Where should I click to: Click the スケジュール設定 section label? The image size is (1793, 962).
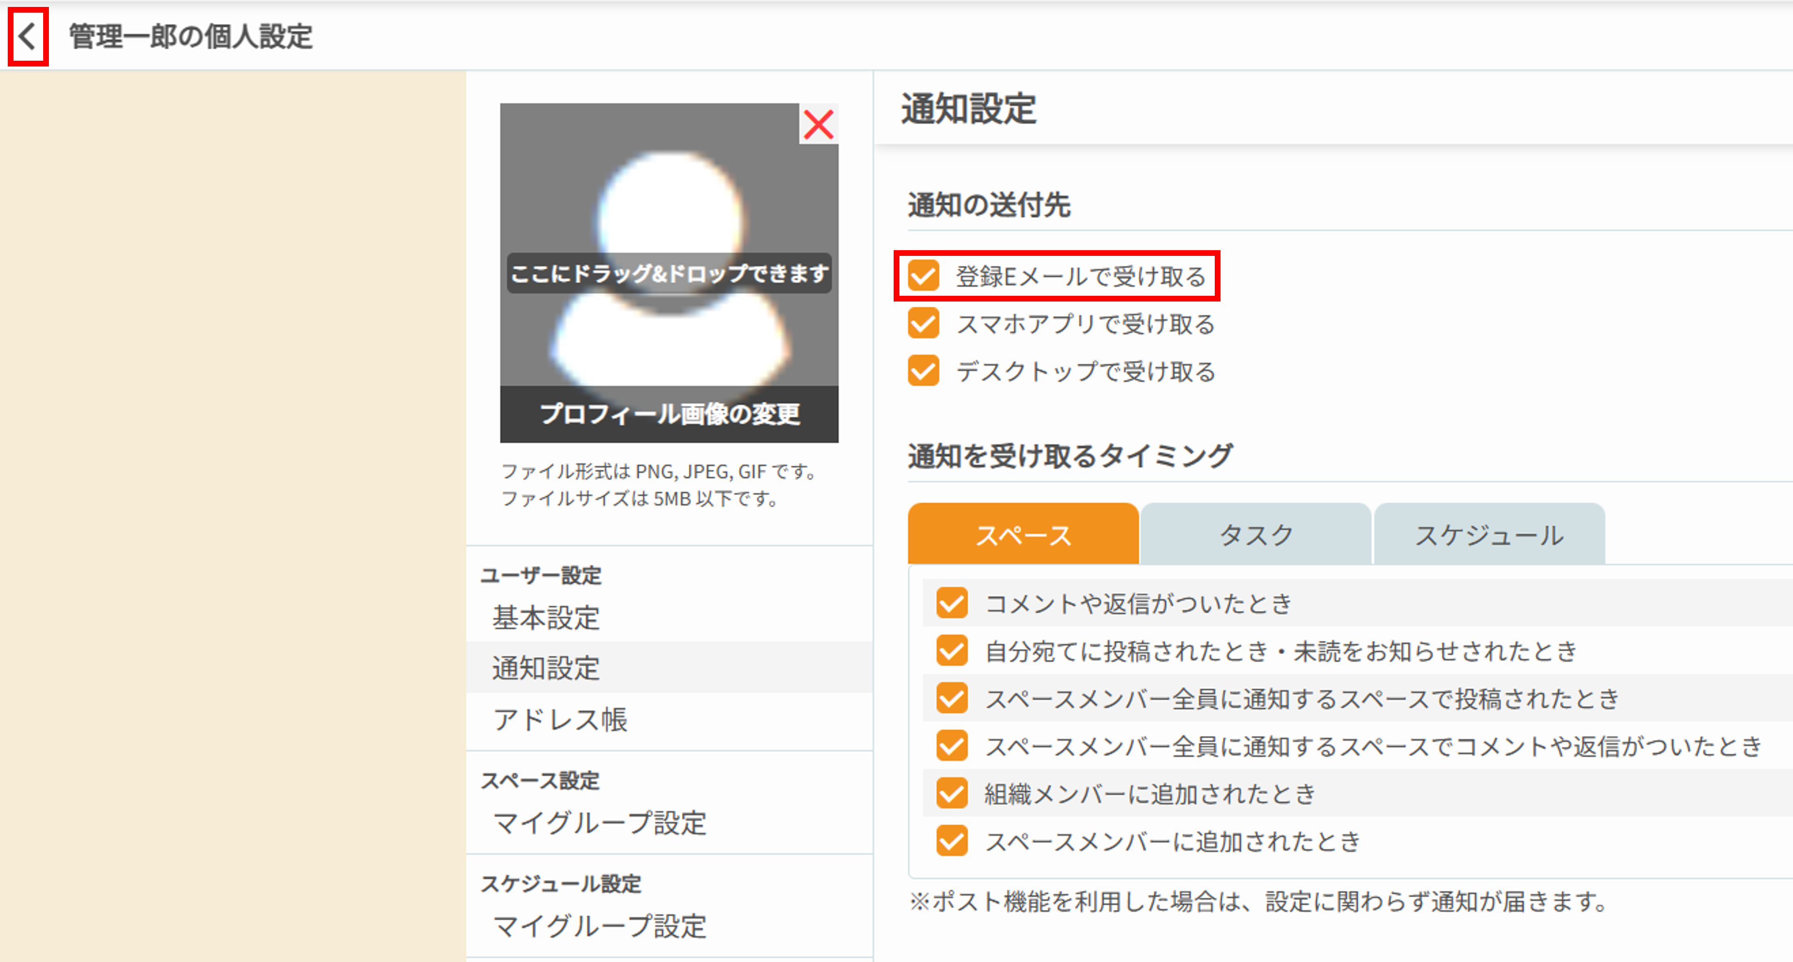561,883
